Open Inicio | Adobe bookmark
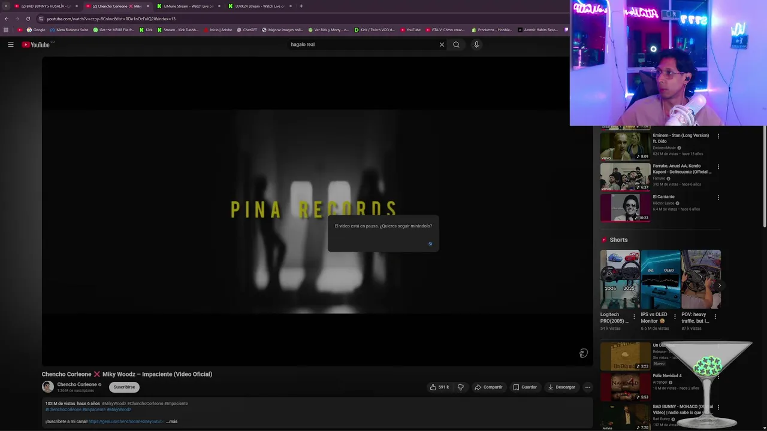The height and width of the screenshot is (431, 767). tap(218, 30)
